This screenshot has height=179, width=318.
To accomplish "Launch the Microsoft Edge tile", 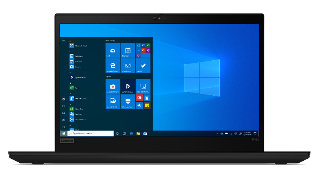I will pyautogui.click(x=113, y=65).
